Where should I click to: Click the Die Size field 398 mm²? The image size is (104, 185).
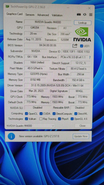65,34
